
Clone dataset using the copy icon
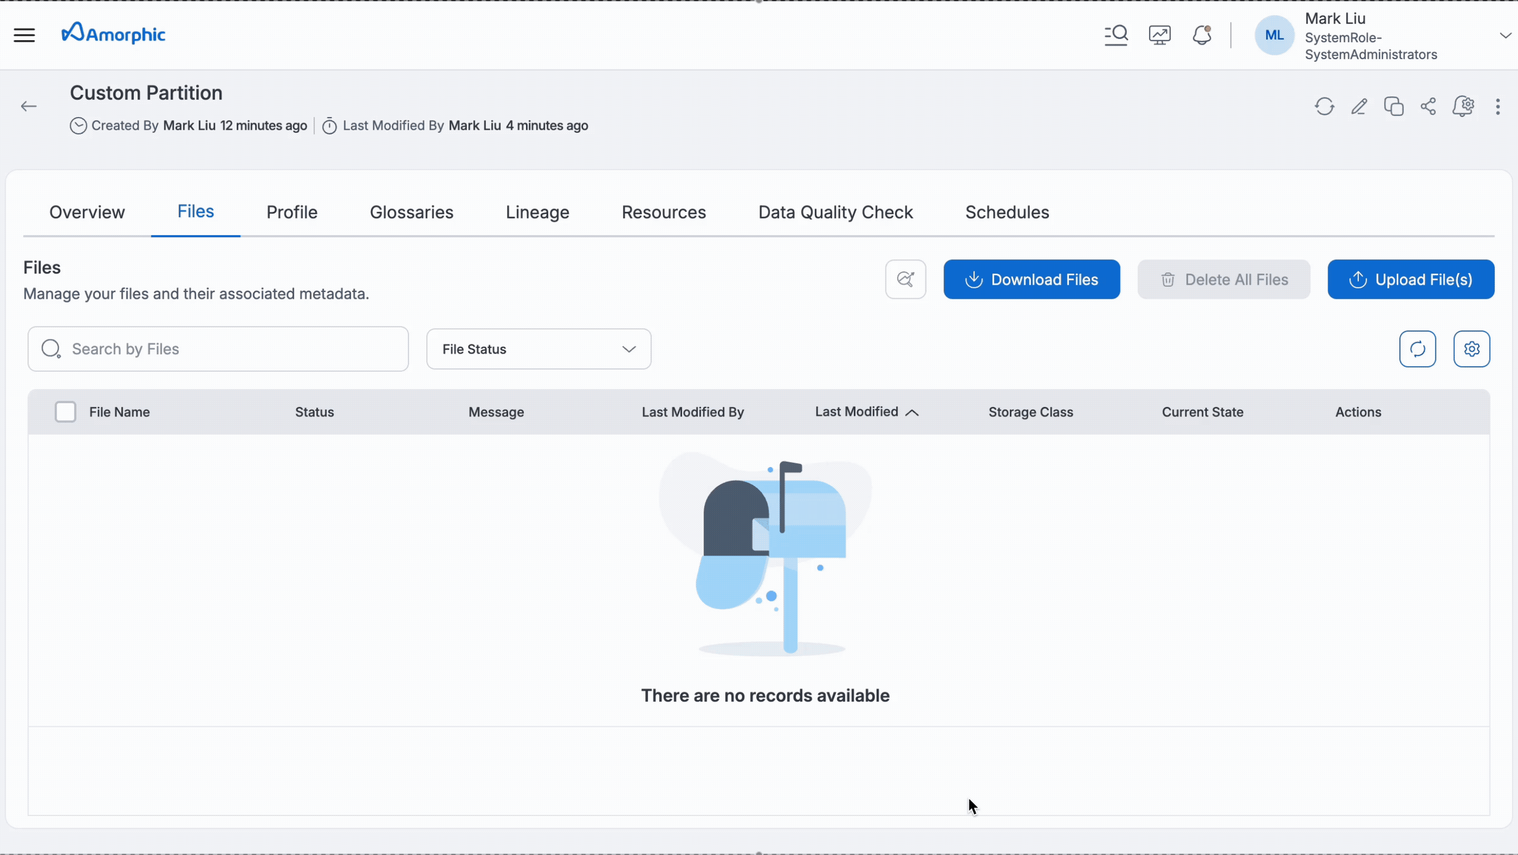[1394, 106]
